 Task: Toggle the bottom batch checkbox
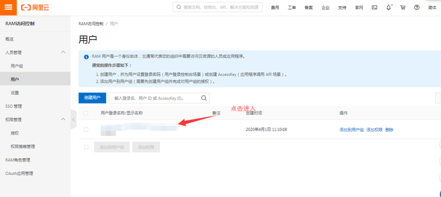(86, 147)
